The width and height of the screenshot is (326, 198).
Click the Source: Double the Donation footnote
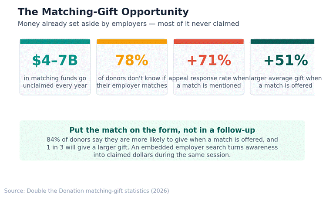(x=87, y=191)
